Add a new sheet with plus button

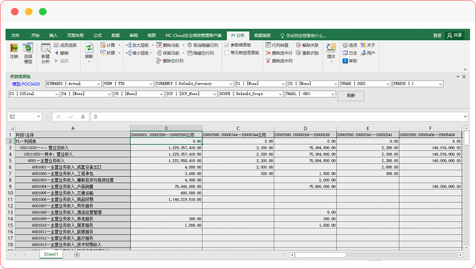pos(77,255)
